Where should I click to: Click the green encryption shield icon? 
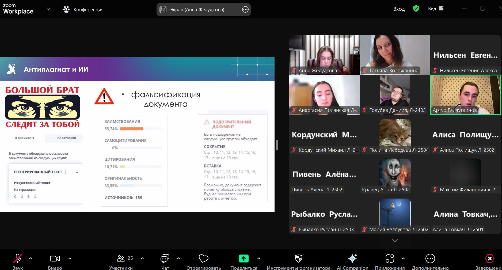(416, 9)
